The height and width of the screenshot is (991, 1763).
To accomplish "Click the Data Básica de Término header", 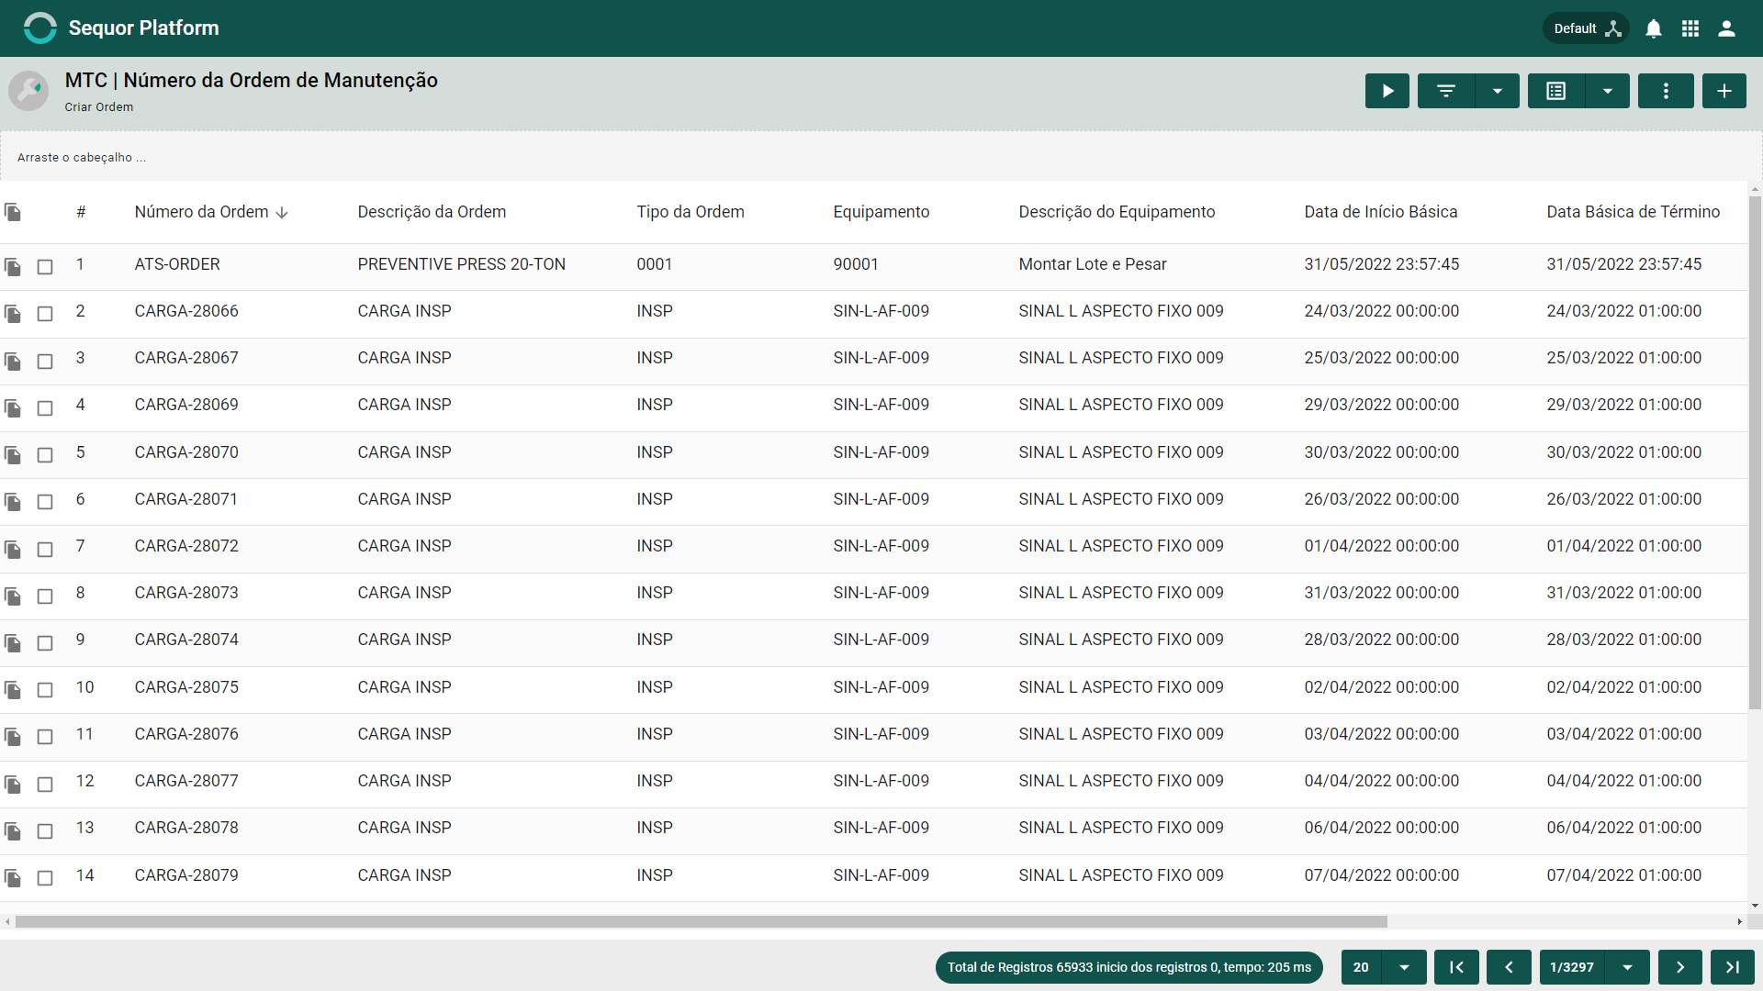I will (1634, 212).
